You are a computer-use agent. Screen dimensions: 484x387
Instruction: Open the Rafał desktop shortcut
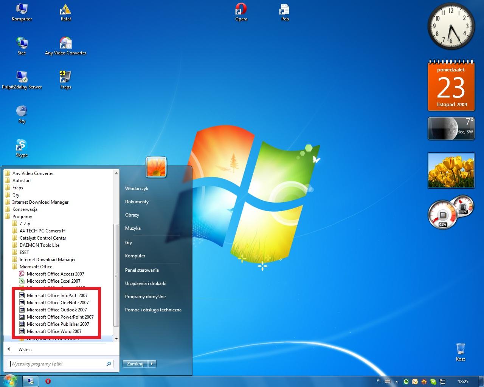tap(66, 12)
